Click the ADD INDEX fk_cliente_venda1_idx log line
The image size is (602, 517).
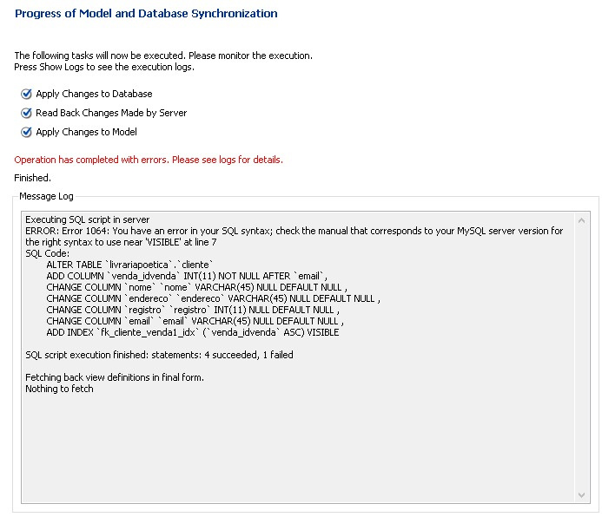tap(193, 332)
